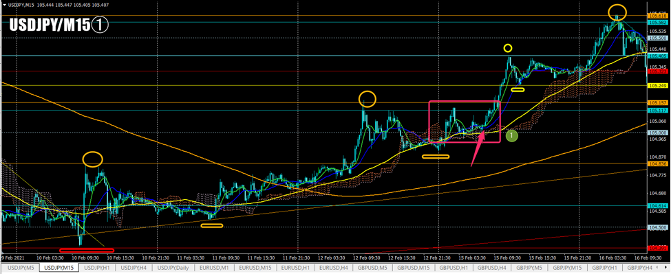This screenshot has width=671, height=274.
Task: Click the cyan 105.405 current price label
Action: tap(658, 56)
